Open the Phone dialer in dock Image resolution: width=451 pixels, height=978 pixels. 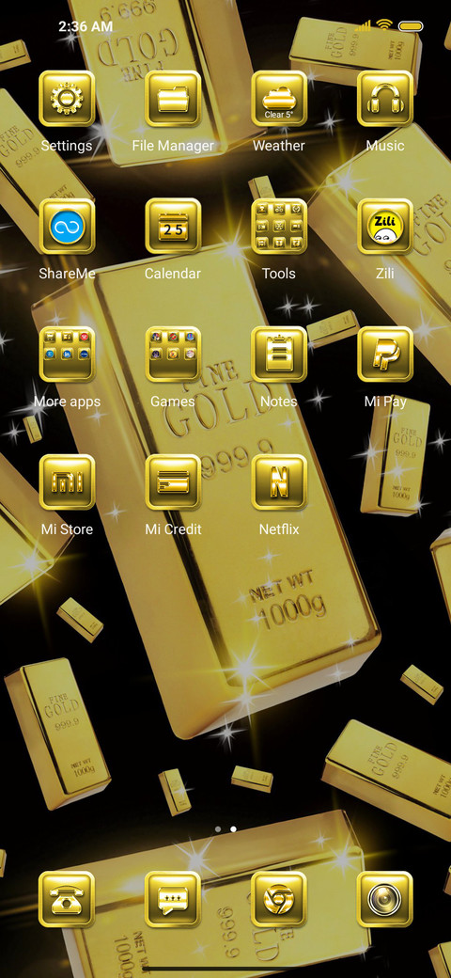67,899
